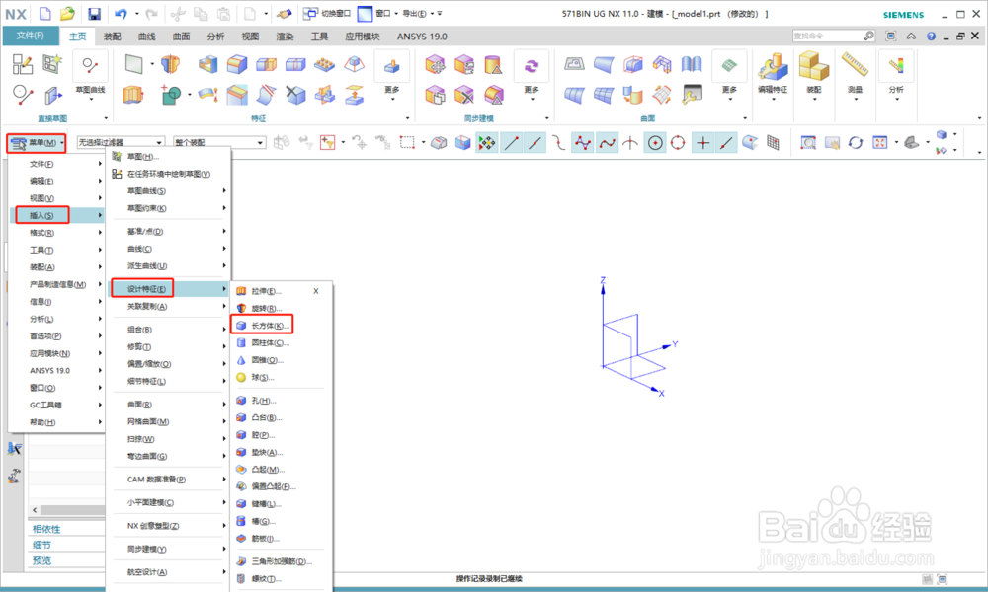Select the rotate view icon
This screenshot has width=988, height=592.
(x=855, y=143)
